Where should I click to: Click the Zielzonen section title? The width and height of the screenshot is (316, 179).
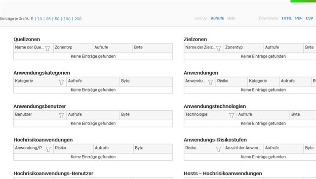(x=196, y=39)
